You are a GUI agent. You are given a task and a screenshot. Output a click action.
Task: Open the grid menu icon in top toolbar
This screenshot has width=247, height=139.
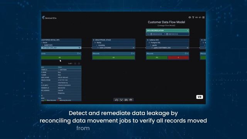click(203, 17)
